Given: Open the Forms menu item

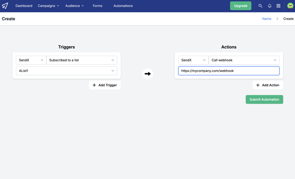Looking at the screenshot, I should point(97,6).
